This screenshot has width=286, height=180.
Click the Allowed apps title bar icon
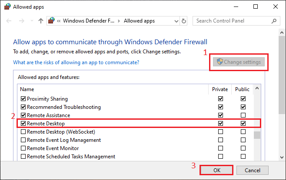(x=7, y=7)
